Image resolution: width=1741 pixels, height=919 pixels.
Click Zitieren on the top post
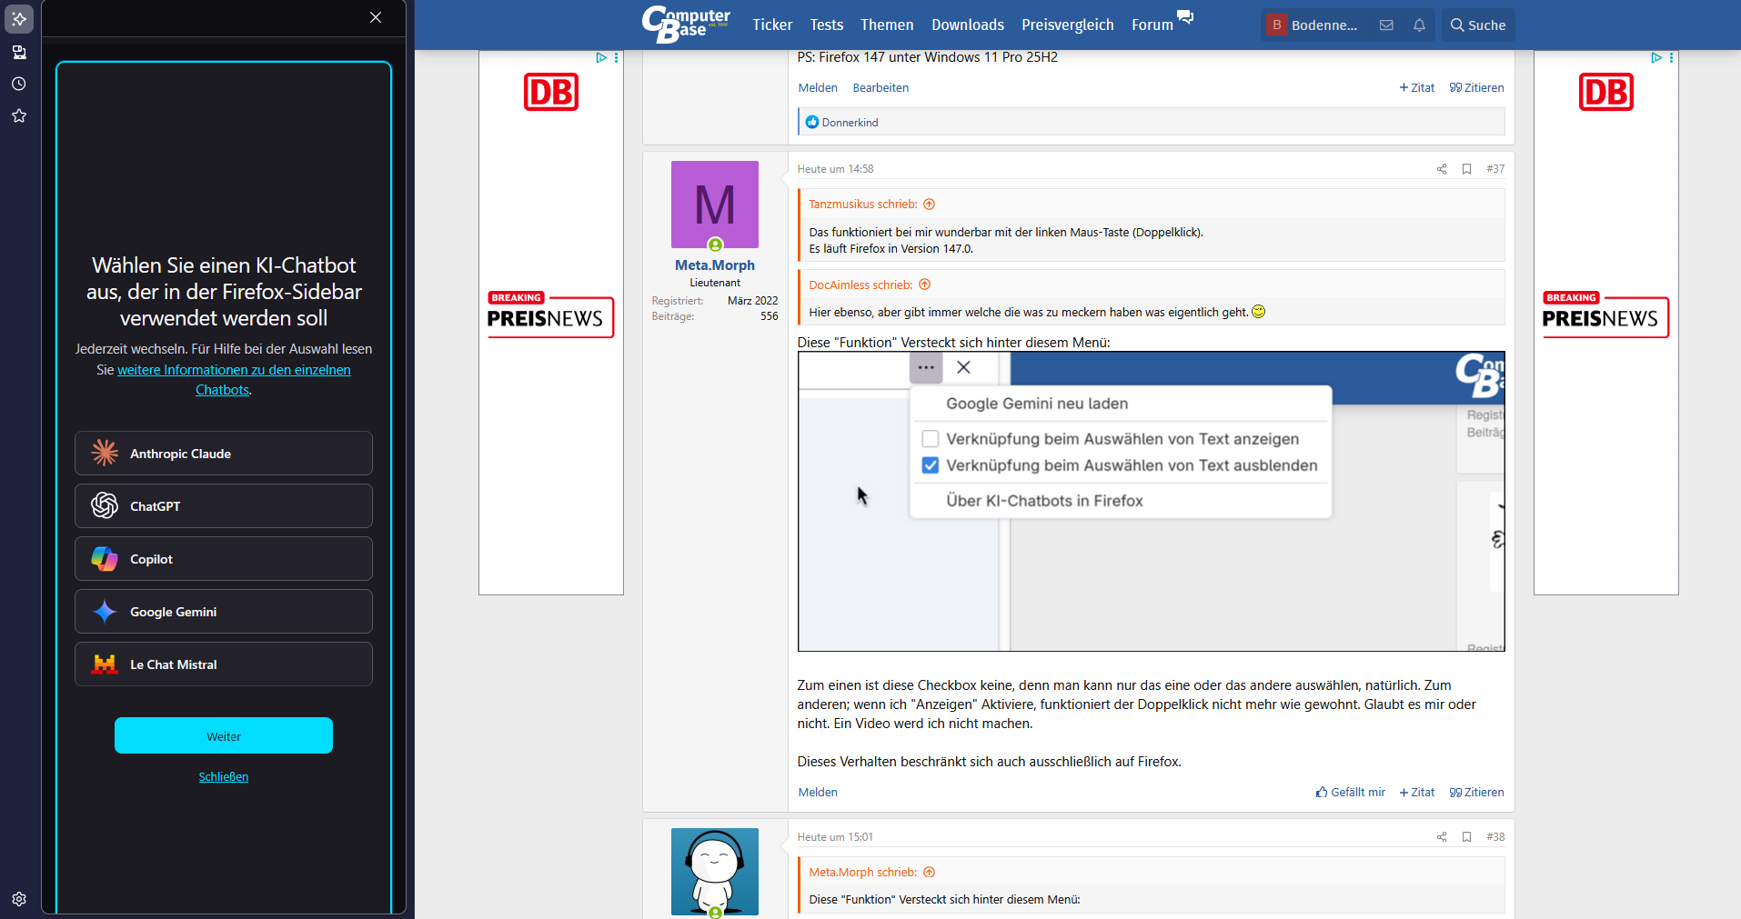[1477, 88]
